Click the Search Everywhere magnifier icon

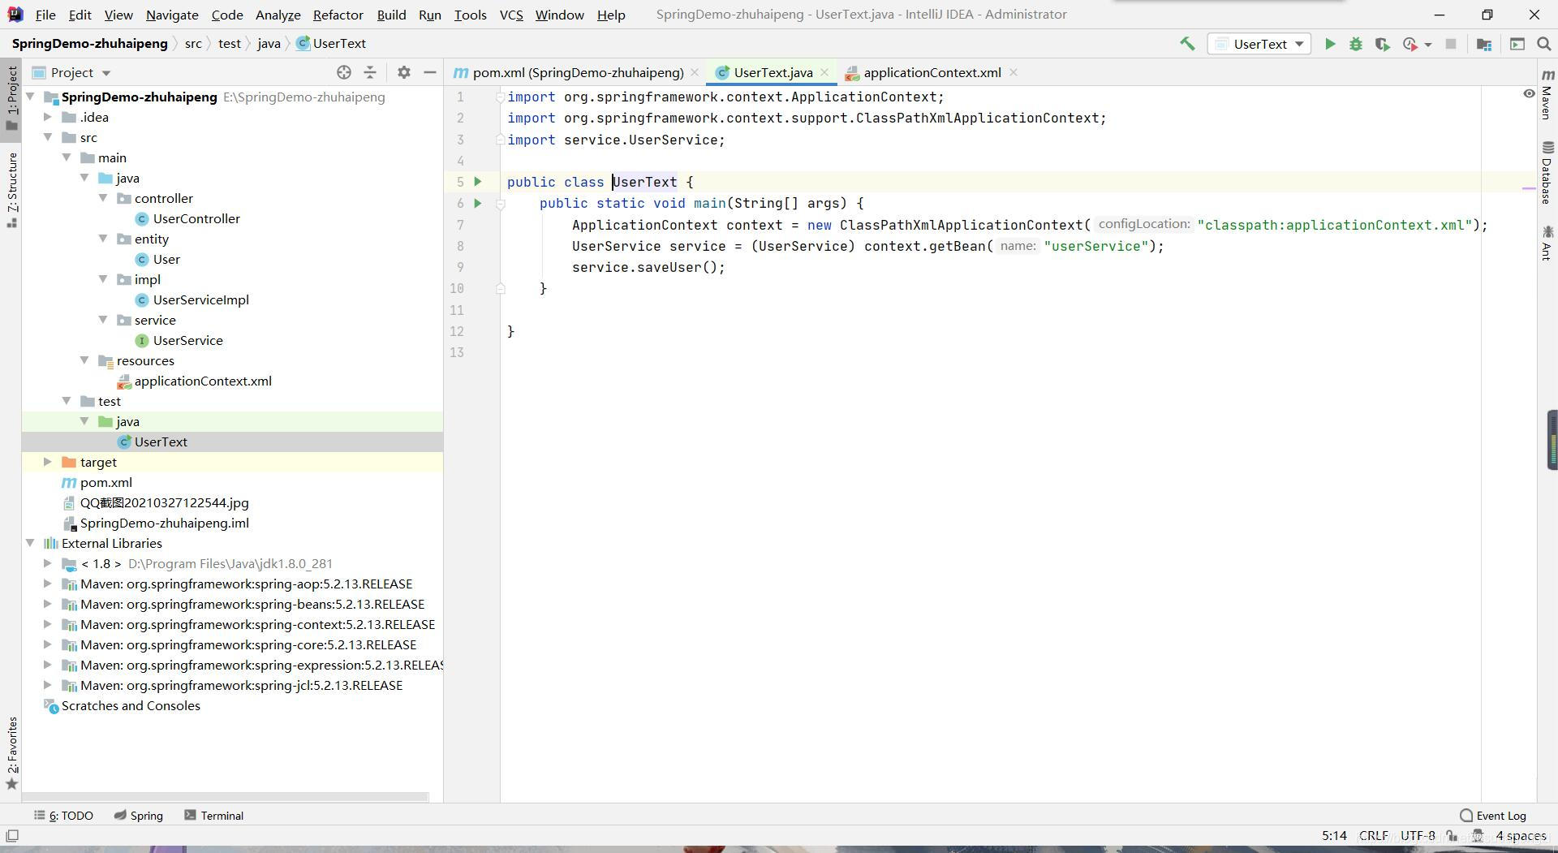click(1543, 45)
